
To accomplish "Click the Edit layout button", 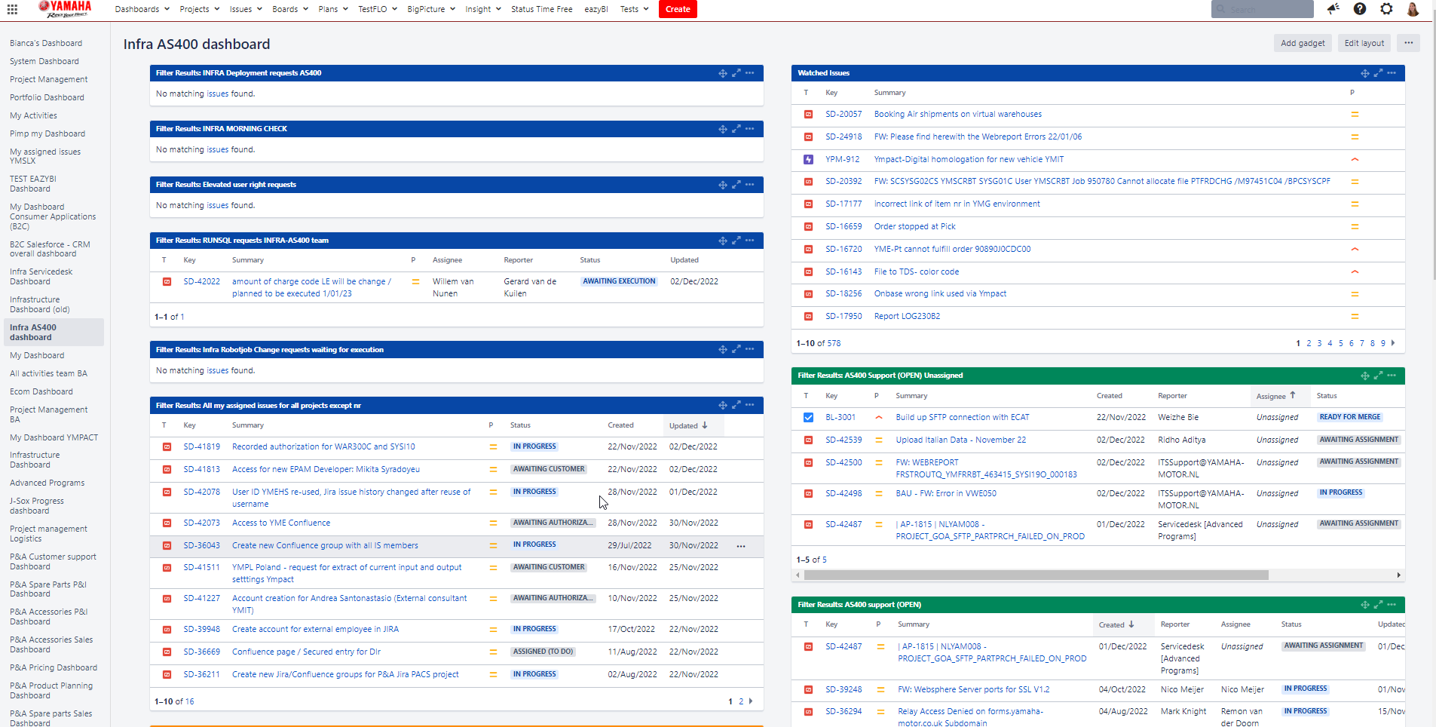I will tap(1364, 43).
